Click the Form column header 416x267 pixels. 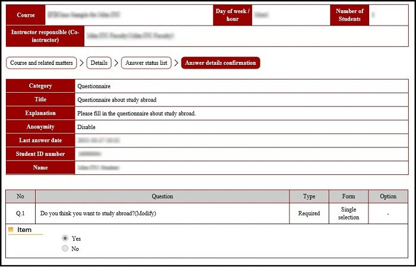click(x=348, y=196)
